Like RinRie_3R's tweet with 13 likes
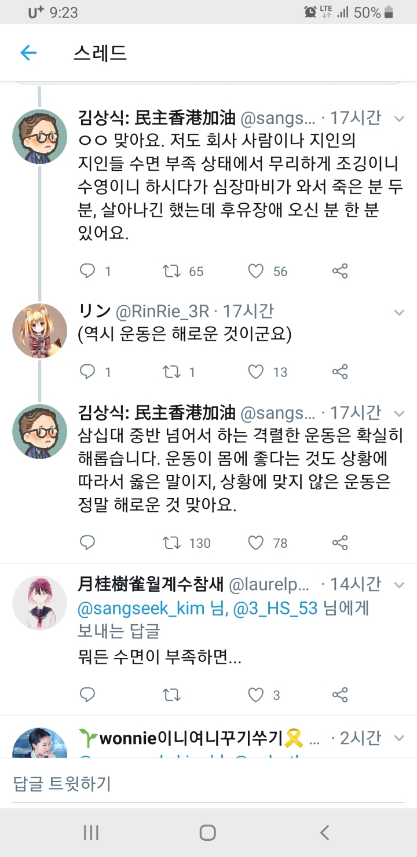 pos(256,372)
